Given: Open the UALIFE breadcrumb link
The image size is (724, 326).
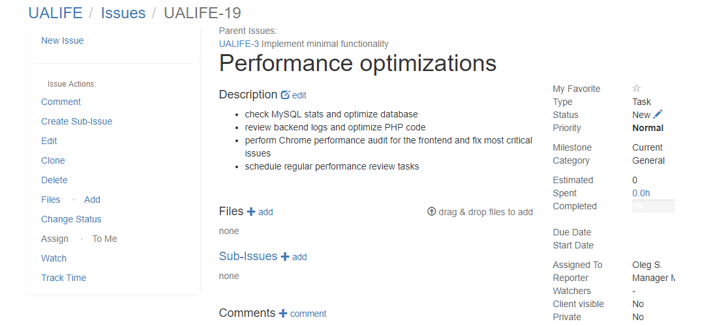Looking at the screenshot, I should (x=55, y=12).
